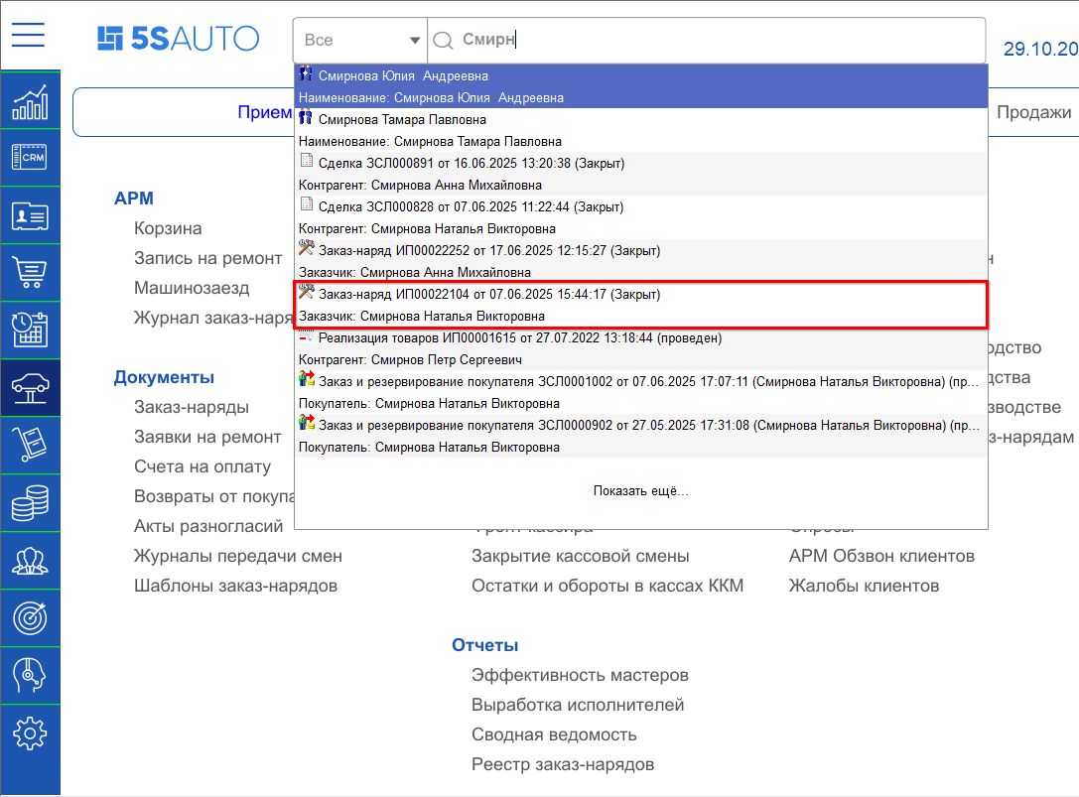Viewport: 1079px width, 797px height.
Task: Select the headset support icon
Action: (30, 675)
